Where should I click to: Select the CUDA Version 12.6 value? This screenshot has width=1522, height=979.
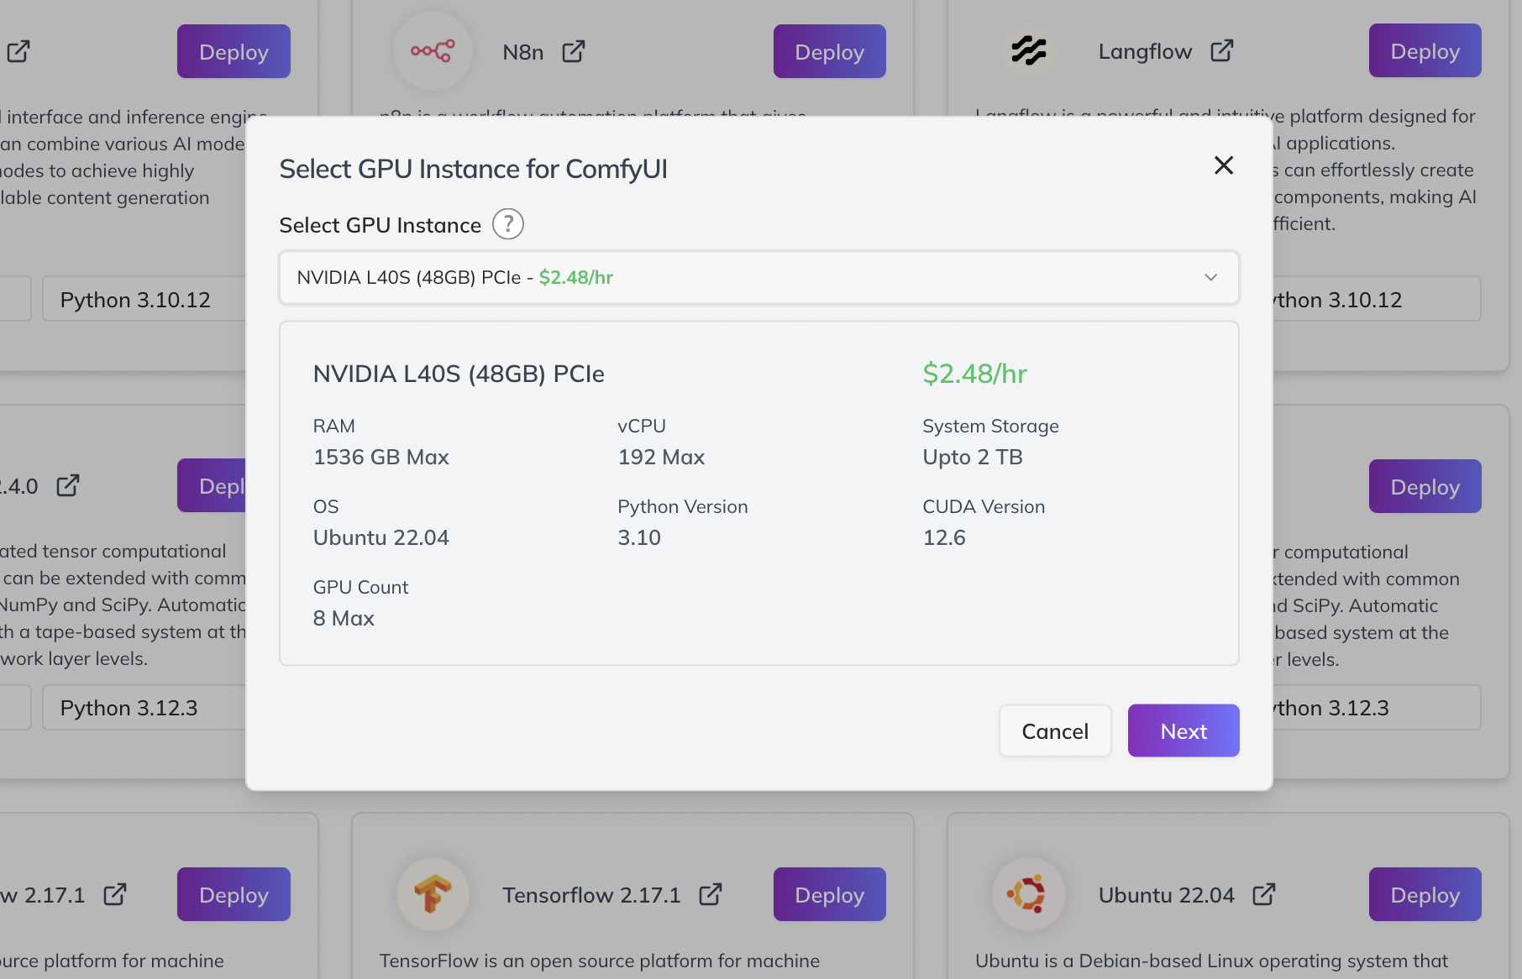pyautogui.click(x=944, y=537)
